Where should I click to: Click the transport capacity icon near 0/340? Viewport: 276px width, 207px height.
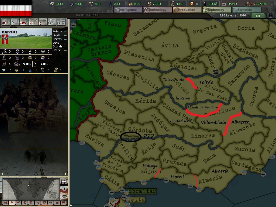pos(224,4)
